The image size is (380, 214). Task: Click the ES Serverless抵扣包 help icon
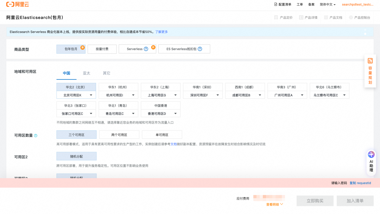[x=200, y=49]
